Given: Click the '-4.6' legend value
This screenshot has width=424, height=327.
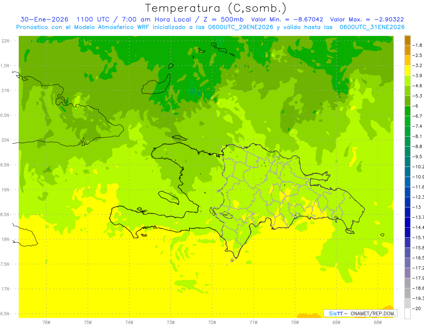Looking at the screenshot, I should pos(418,86).
